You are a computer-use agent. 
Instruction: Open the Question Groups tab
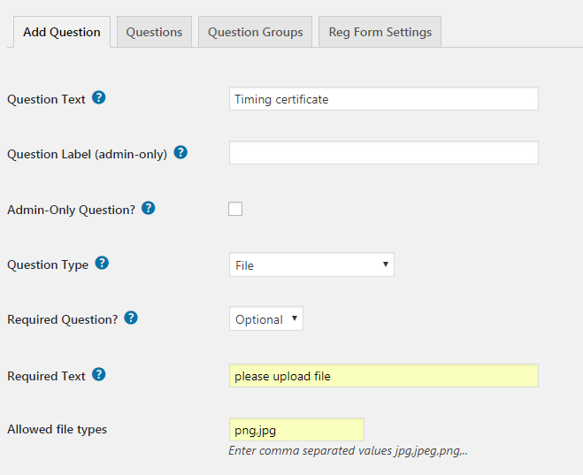[255, 32]
